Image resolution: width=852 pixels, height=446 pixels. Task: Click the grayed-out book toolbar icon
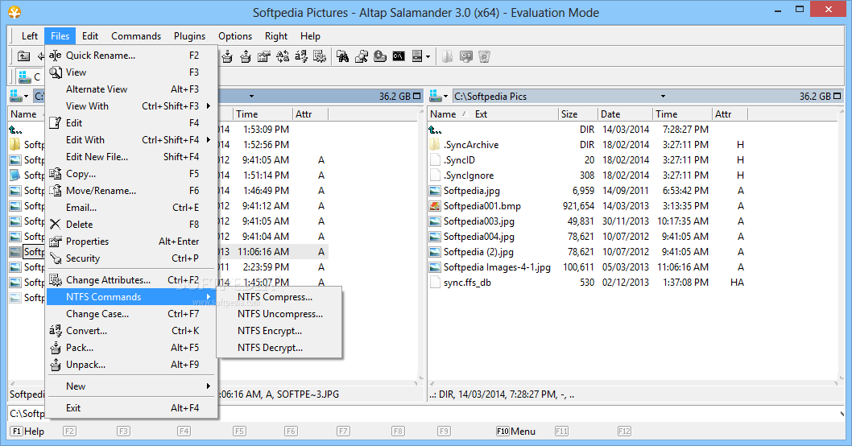(447, 56)
